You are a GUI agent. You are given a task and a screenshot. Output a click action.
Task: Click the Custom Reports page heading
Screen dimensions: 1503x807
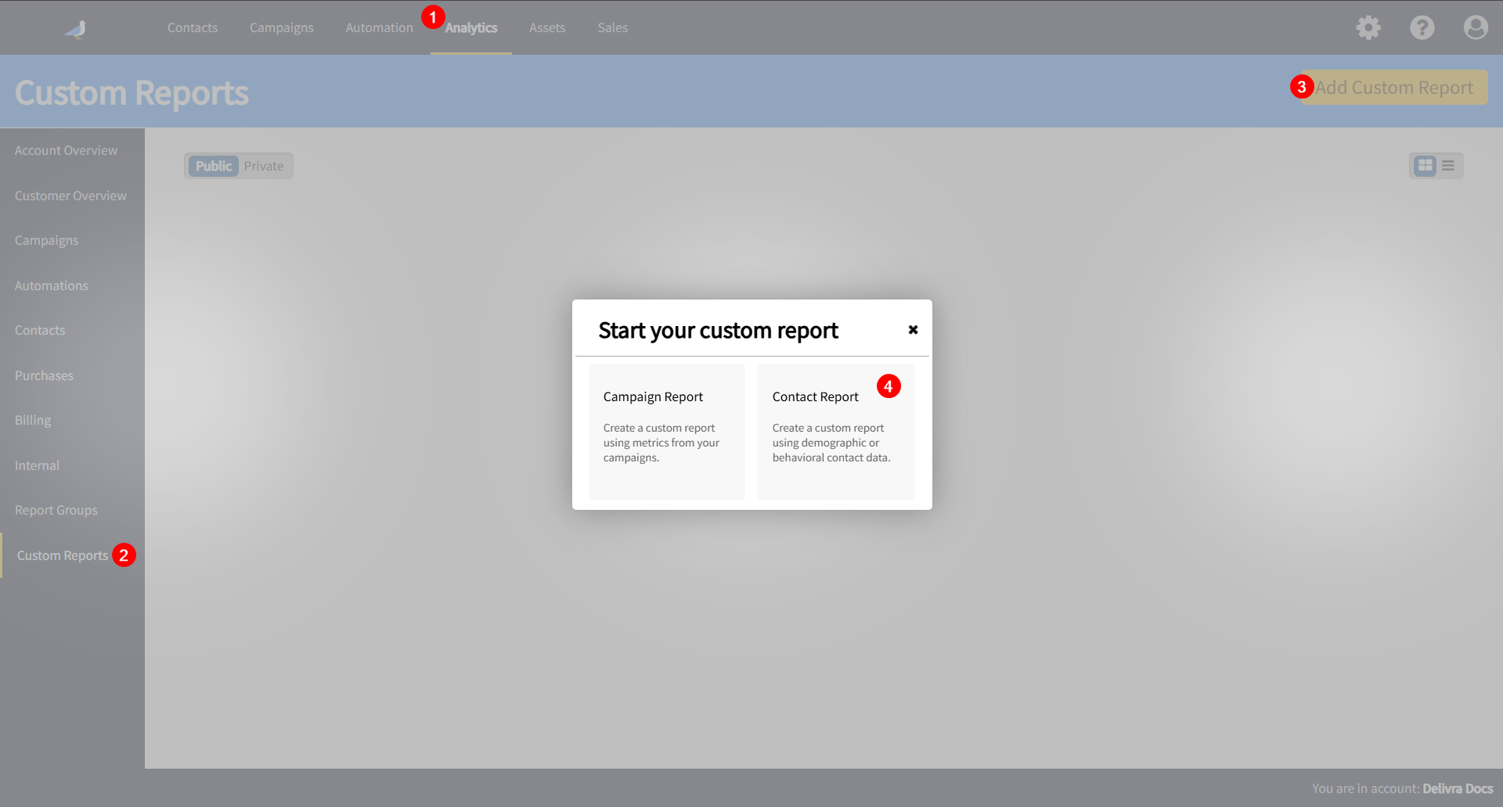[132, 93]
